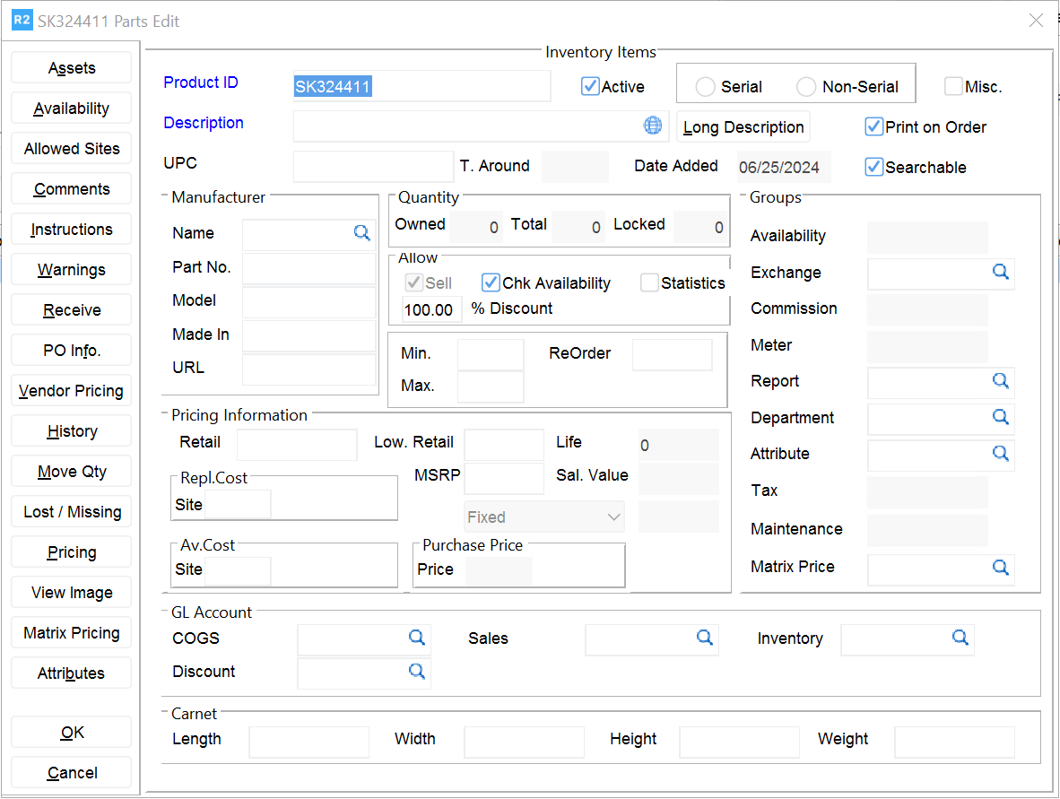Open the Attribute lookup search icon
This screenshot has width=1060, height=799.
point(1001,454)
